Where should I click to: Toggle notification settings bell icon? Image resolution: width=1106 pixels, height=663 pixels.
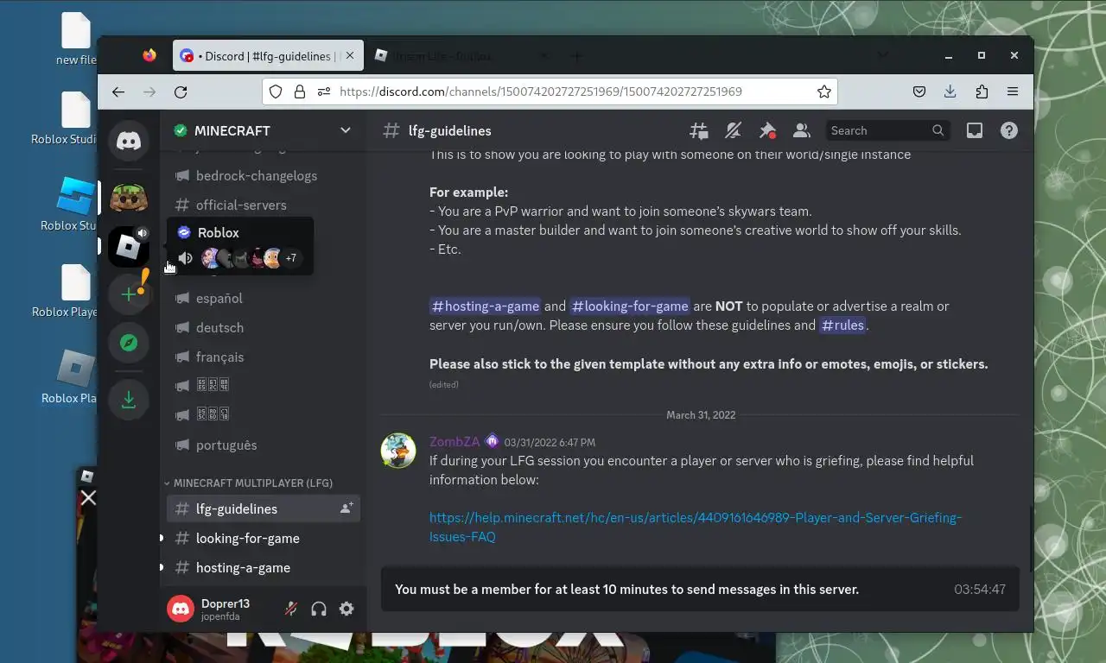[x=733, y=130]
